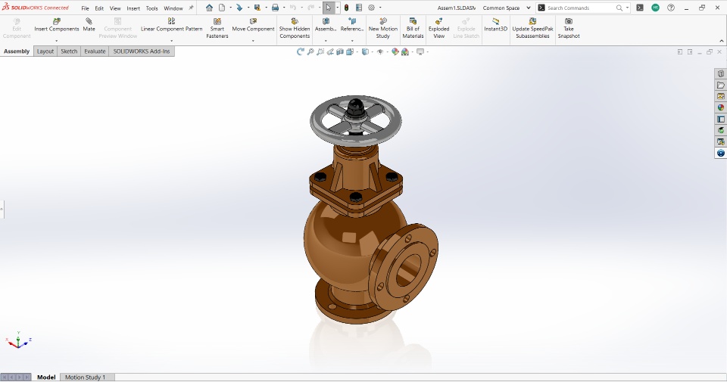
Task: Switch to the Sketch tab
Action: click(69, 51)
